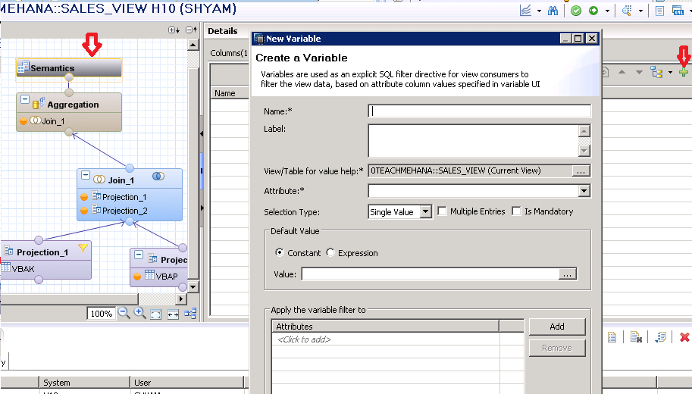Open the default Value browse button
Viewport: 692px width, 394px height.
tap(567, 274)
